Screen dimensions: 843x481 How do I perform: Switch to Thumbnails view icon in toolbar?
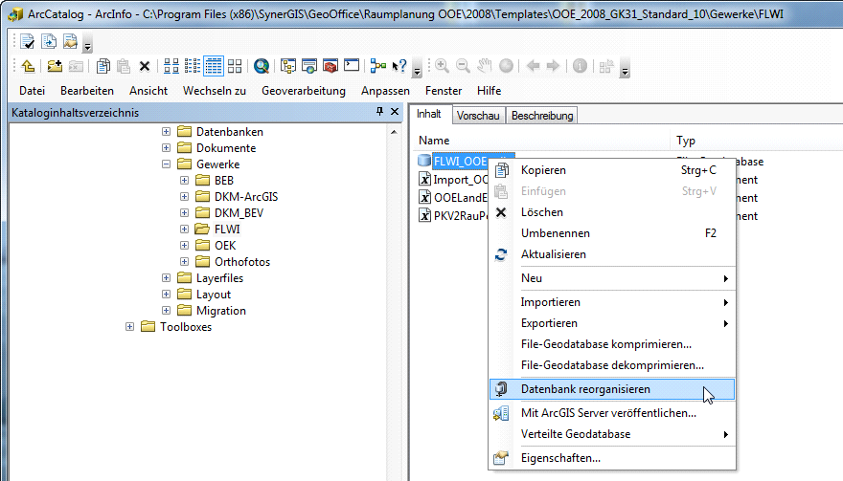pos(235,66)
